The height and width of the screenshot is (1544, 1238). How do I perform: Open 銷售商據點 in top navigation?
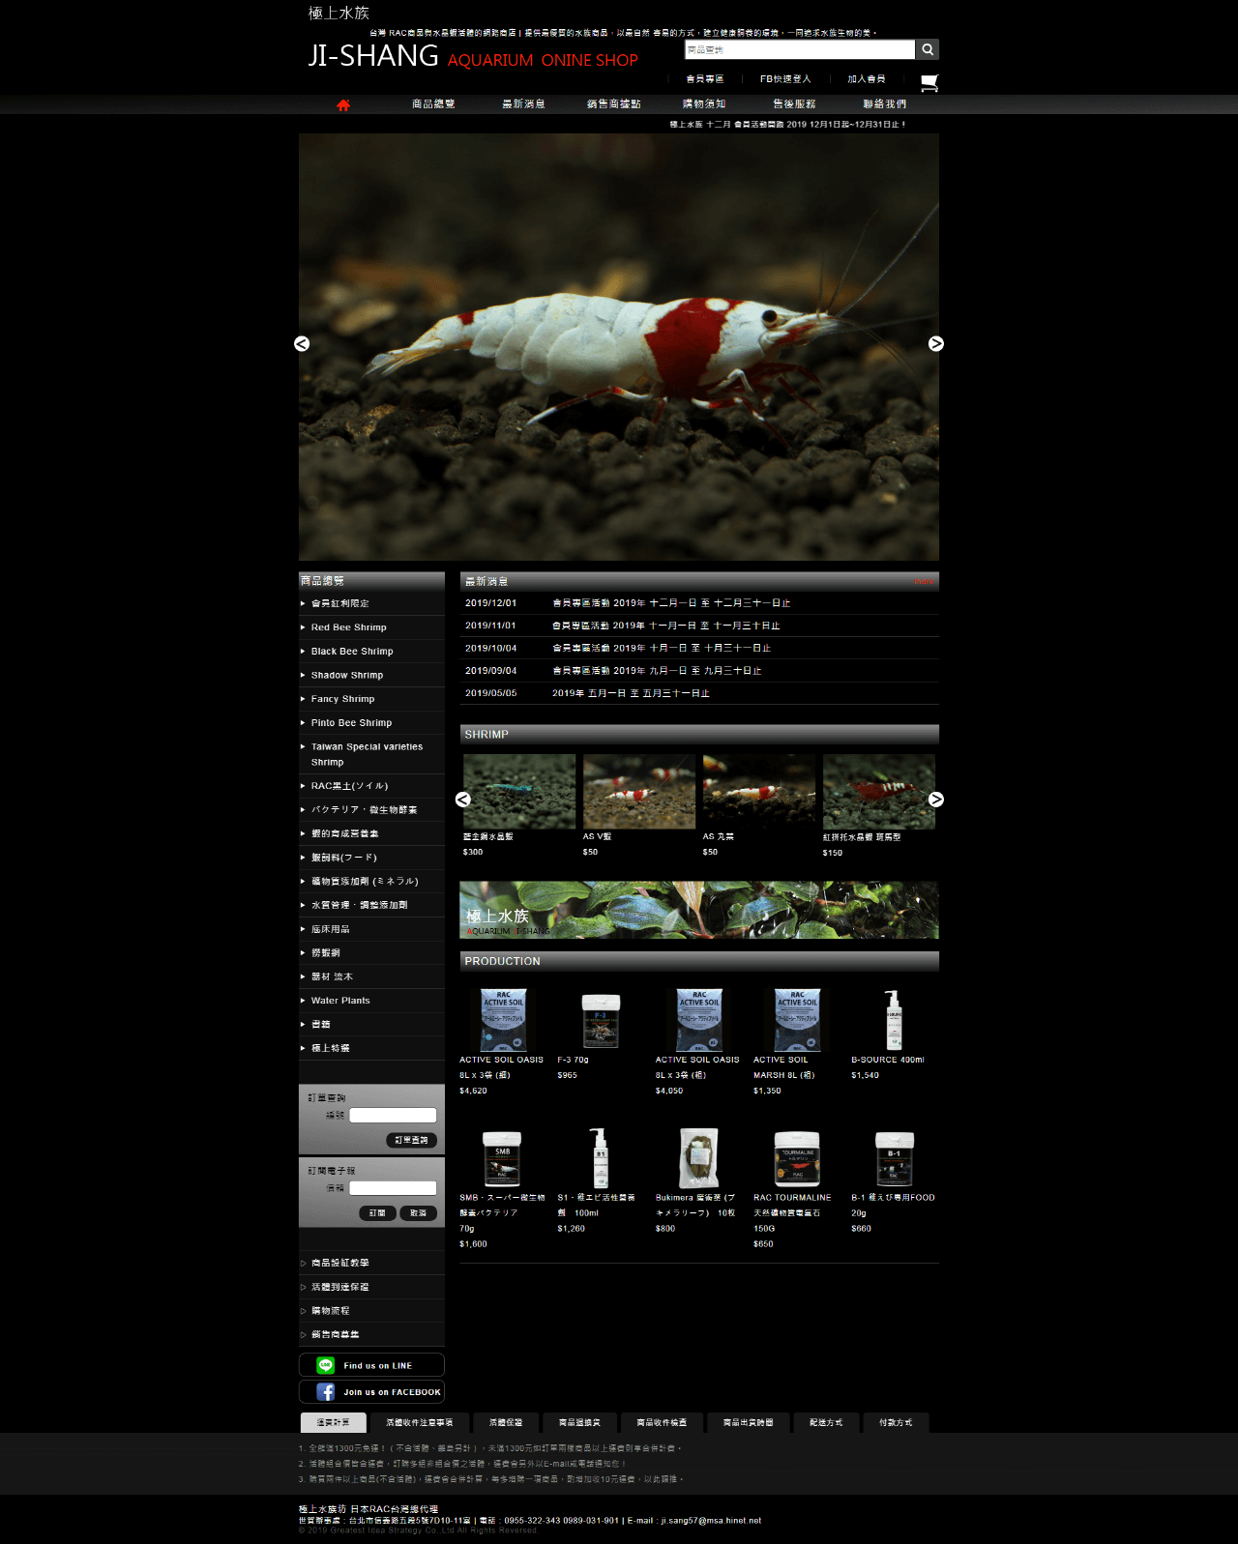click(613, 103)
